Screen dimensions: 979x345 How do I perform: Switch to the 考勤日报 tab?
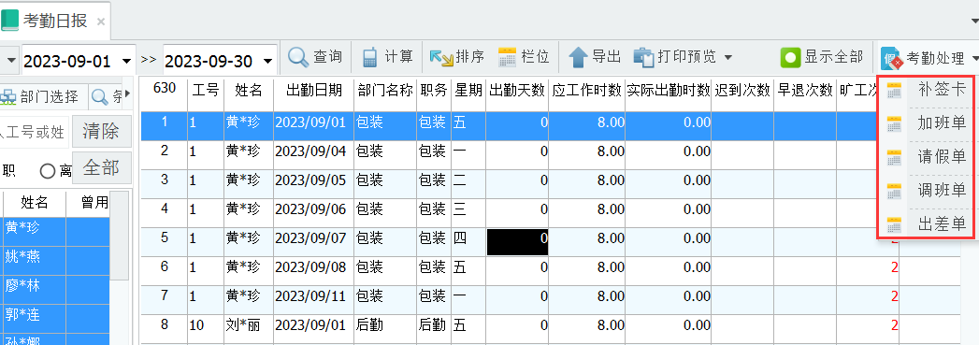click(x=55, y=21)
